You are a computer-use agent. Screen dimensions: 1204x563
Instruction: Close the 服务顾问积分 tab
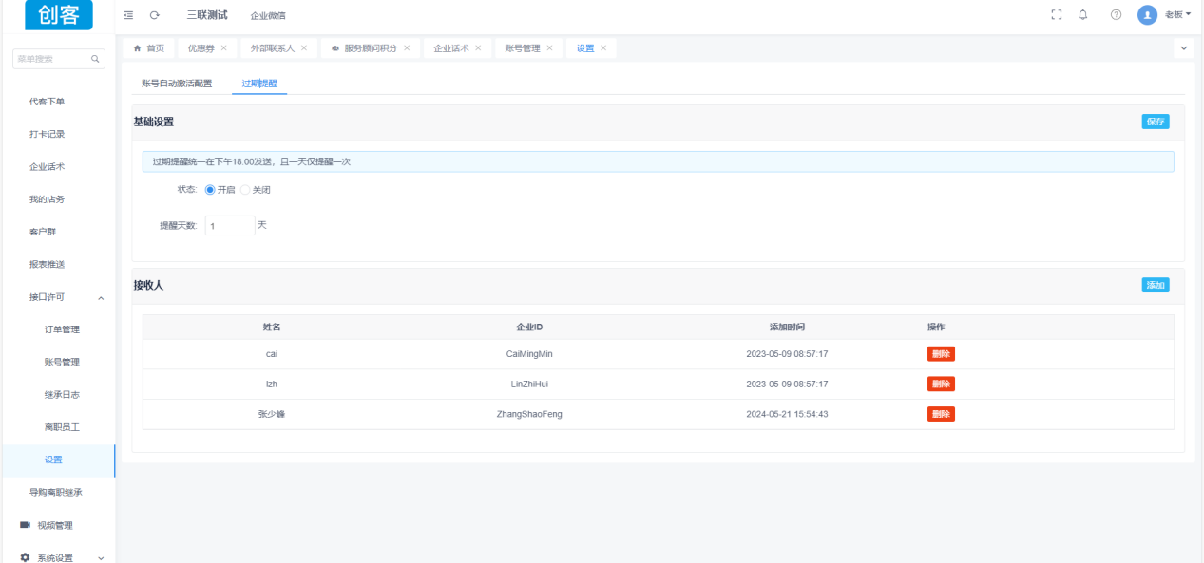(407, 48)
